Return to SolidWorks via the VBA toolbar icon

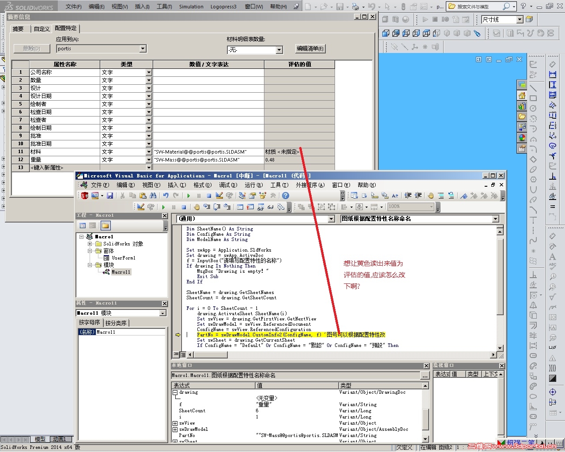[x=84, y=196]
